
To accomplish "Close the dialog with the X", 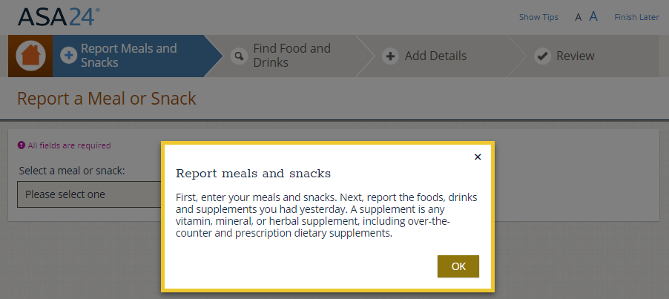I will click(x=478, y=157).
